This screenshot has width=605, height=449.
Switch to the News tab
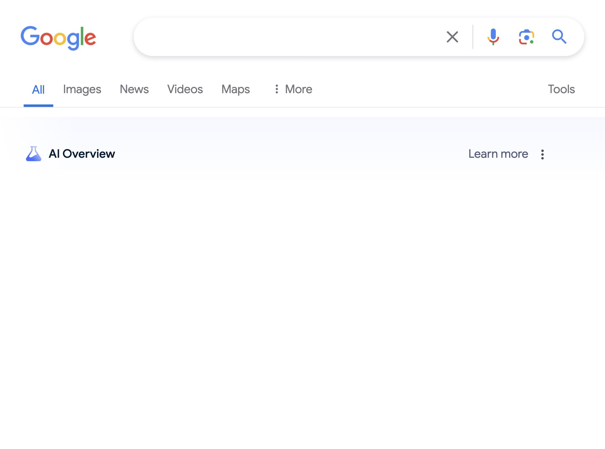(134, 89)
